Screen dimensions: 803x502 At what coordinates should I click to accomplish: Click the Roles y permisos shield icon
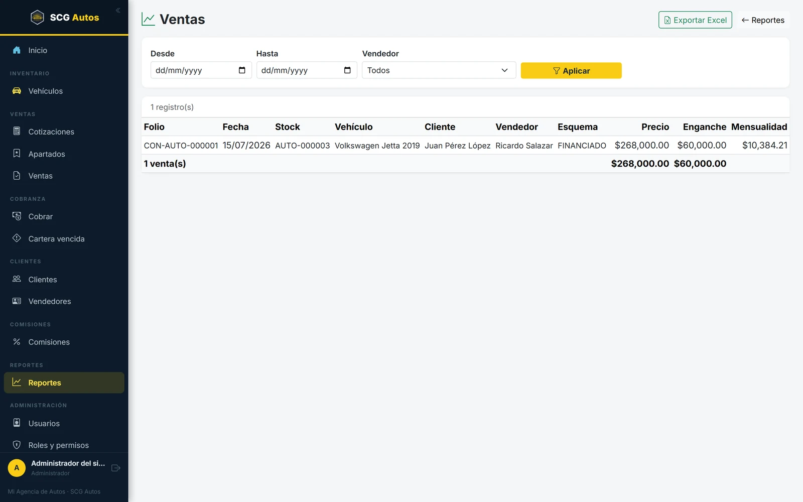pos(17,445)
